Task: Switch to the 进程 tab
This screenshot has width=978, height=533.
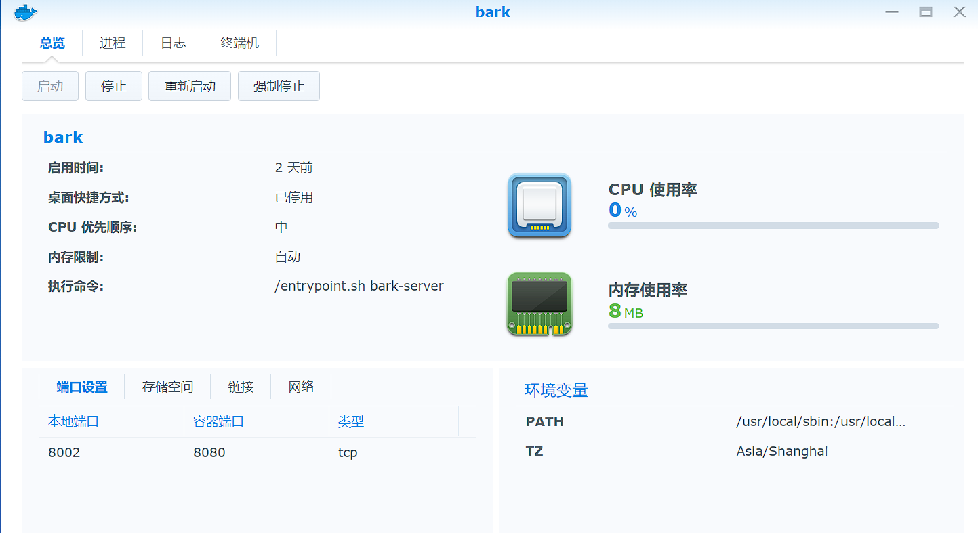Action: 112,43
